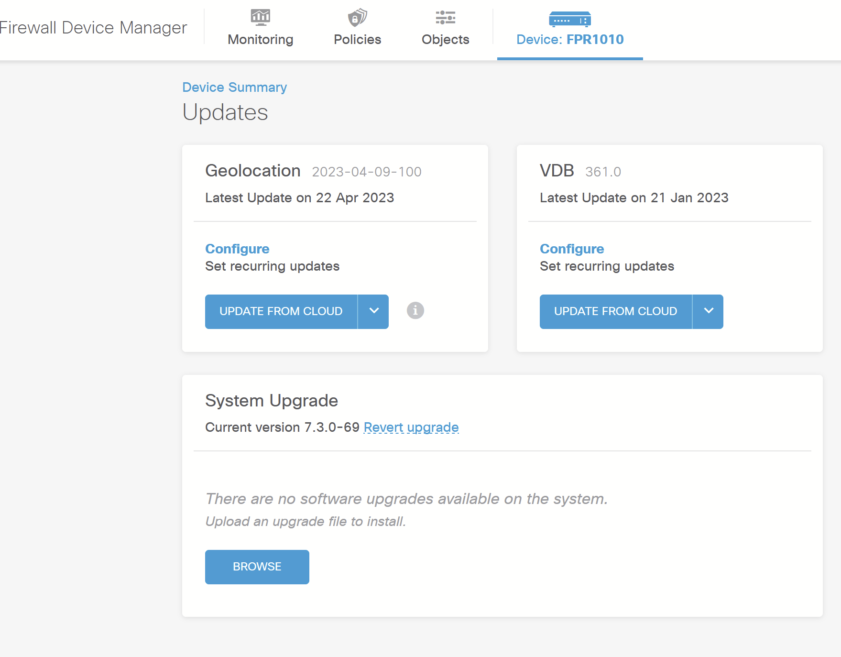Viewport: 841px width, 657px height.
Task: Click the Revert upgrade link
Action: tap(411, 427)
